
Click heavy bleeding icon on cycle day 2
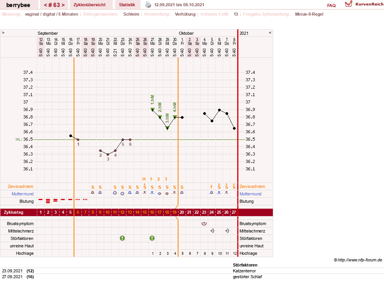click(48, 201)
